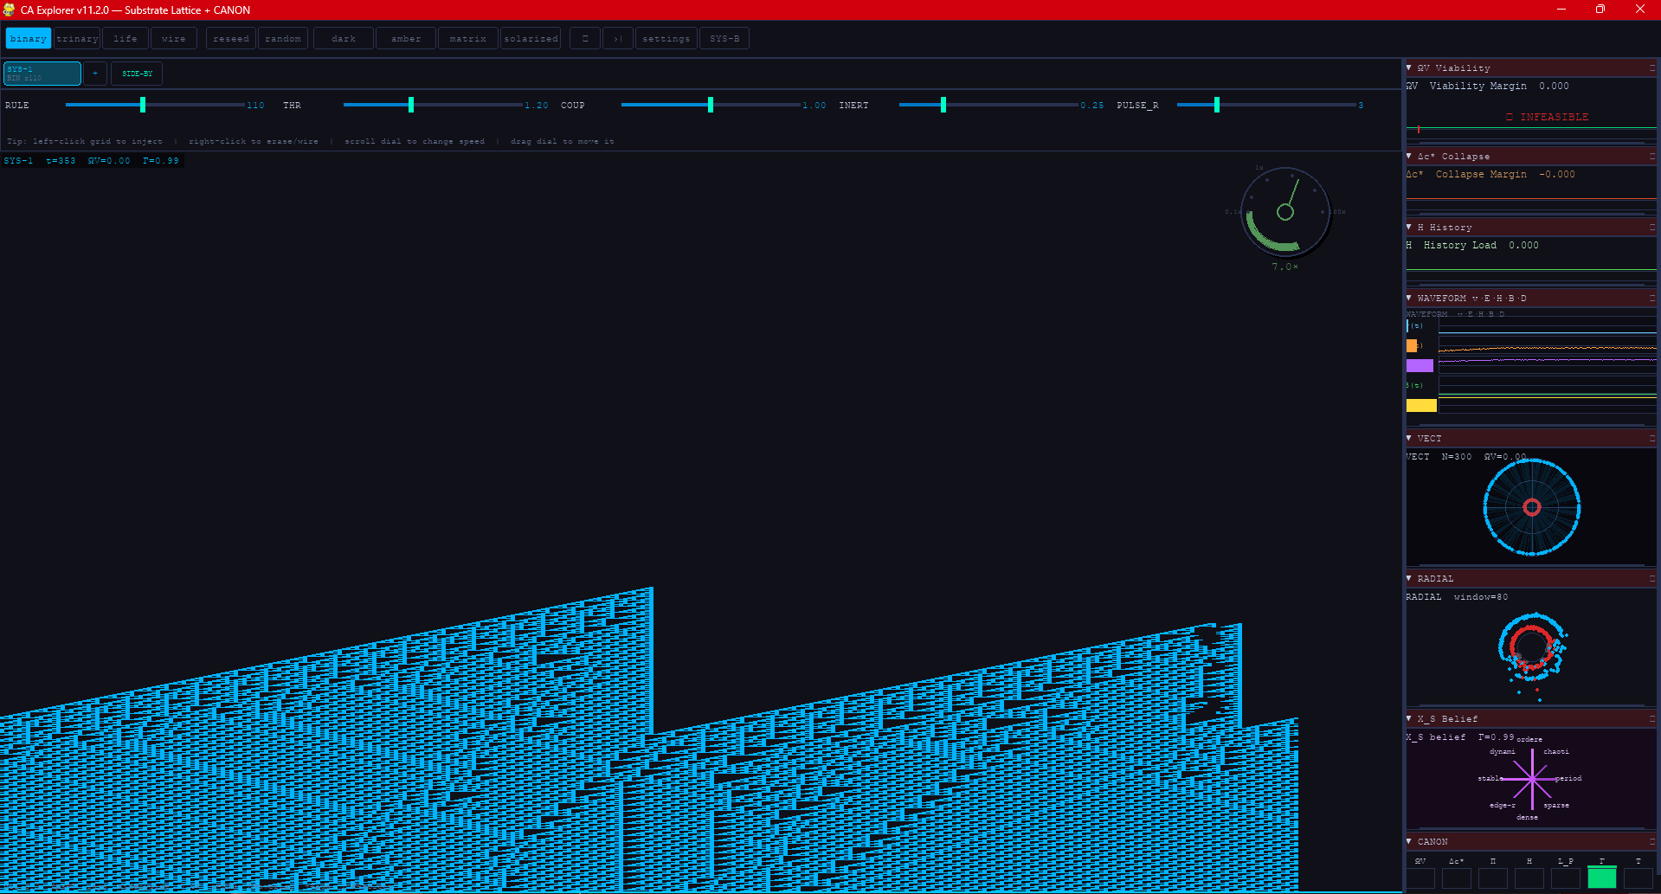
Task: Pop out the WAVEFORM panel square icon
Action: pos(1651,298)
